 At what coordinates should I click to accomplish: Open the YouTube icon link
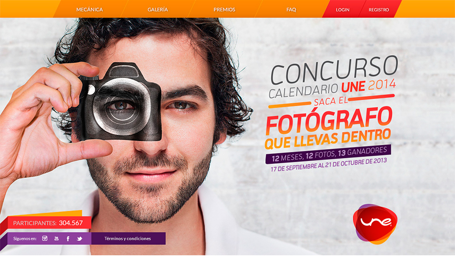pos(56,238)
